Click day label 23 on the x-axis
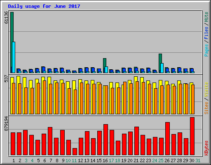Viewport: 211px width, 165px height. [148, 160]
